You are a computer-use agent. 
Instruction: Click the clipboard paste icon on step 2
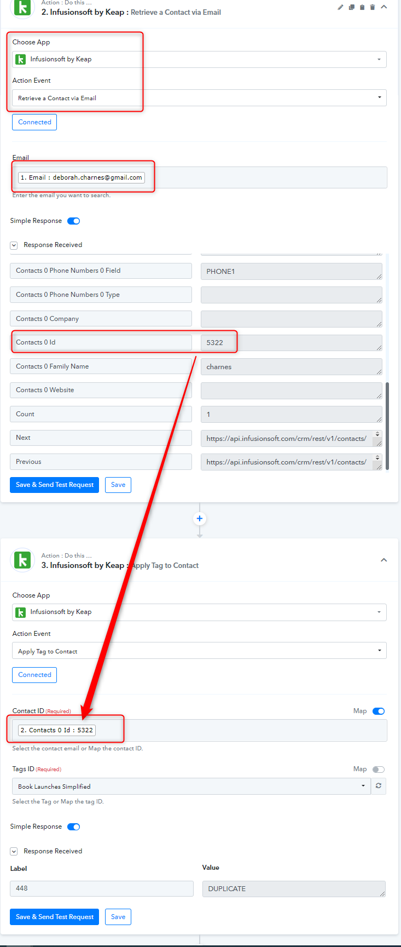point(362,7)
